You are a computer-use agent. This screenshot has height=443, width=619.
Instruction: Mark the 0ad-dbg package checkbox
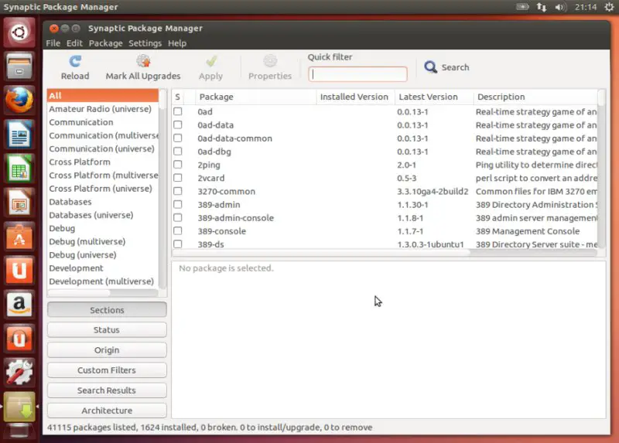[x=178, y=152]
